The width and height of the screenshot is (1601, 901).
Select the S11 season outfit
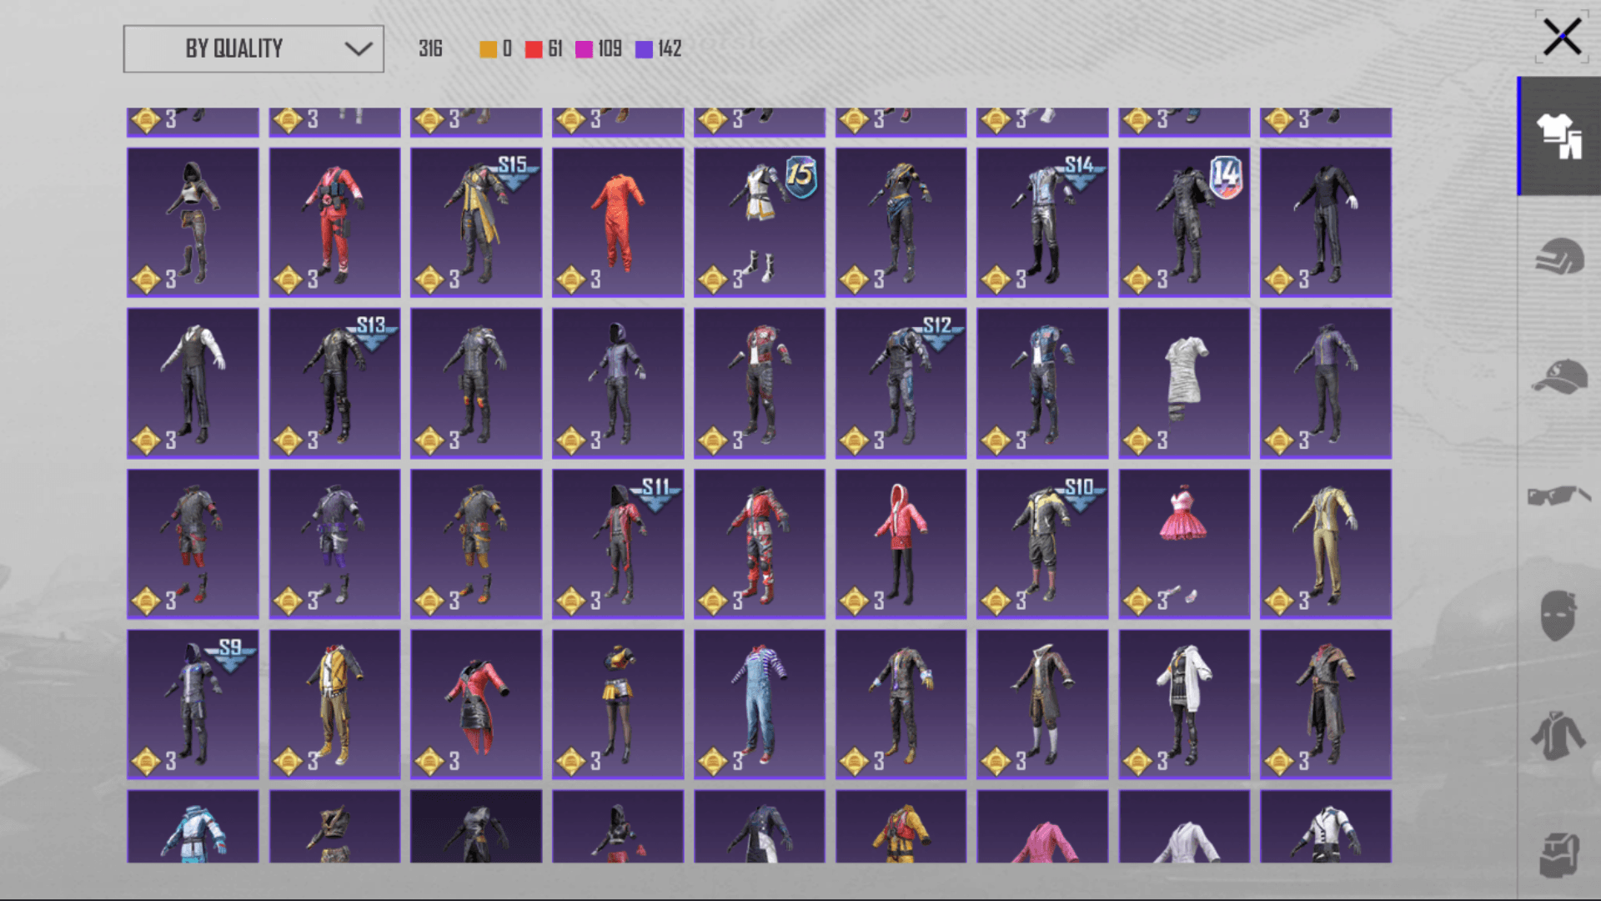tap(618, 543)
